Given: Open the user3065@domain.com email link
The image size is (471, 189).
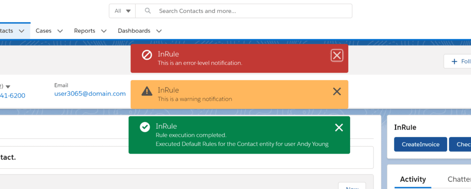Looking at the screenshot, I should pos(90,94).
